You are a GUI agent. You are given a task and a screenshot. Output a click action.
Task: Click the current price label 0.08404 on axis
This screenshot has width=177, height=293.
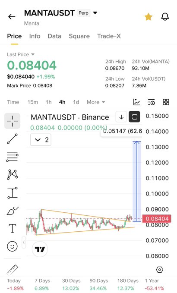point(157,219)
